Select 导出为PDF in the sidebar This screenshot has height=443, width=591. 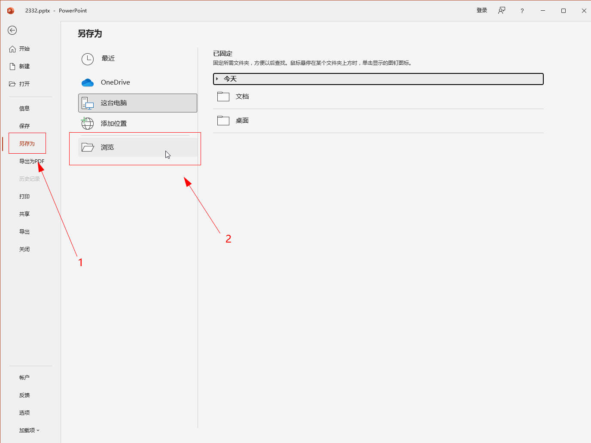tap(31, 161)
